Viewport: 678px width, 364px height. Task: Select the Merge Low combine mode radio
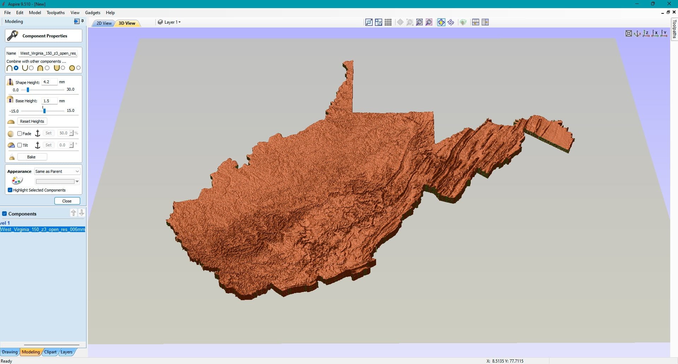click(x=63, y=68)
